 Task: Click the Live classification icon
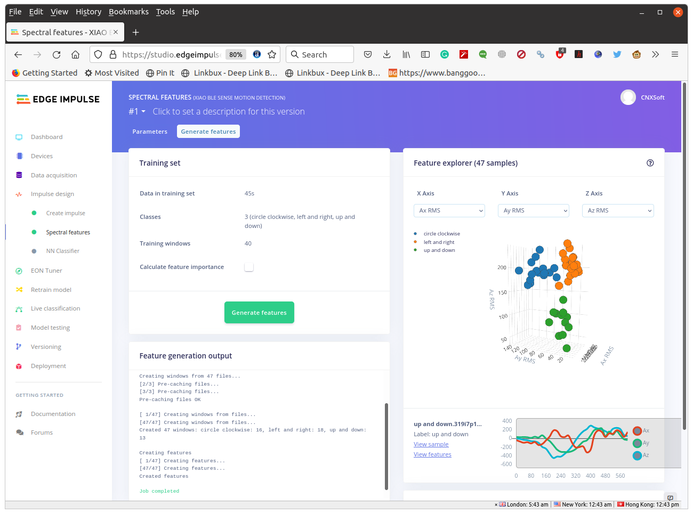point(19,309)
